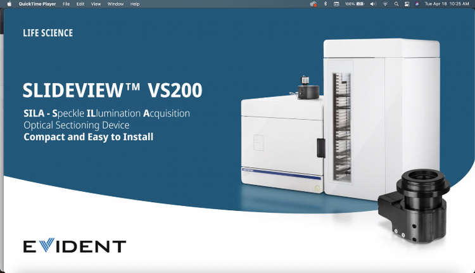Viewport: 475px width, 273px height.
Task: Open the Bluetooth menu bar icon
Action: [326, 4]
